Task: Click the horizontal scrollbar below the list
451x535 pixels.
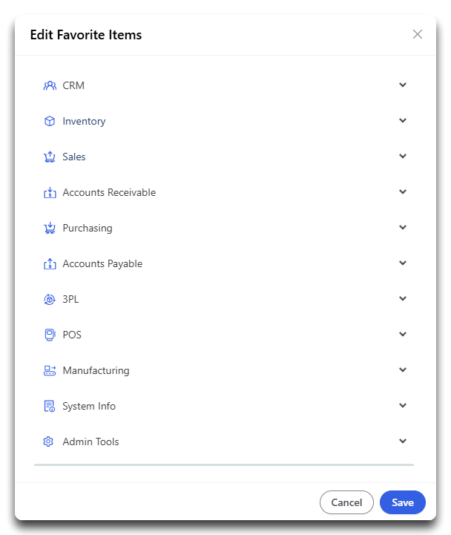Action: [x=224, y=465]
